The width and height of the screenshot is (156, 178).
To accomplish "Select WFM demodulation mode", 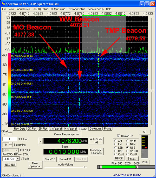I will click(128, 141).
